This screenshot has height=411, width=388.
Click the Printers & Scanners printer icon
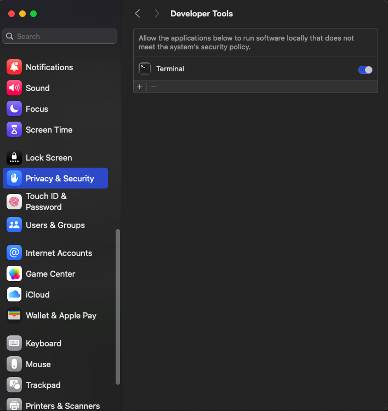coord(14,404)
